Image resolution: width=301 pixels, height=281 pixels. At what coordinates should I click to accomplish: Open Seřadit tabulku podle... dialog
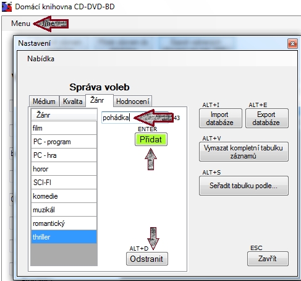coord(244,186)
